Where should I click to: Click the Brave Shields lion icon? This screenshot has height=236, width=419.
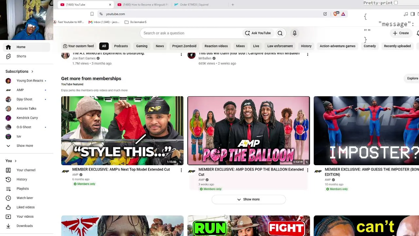[336, 14]
